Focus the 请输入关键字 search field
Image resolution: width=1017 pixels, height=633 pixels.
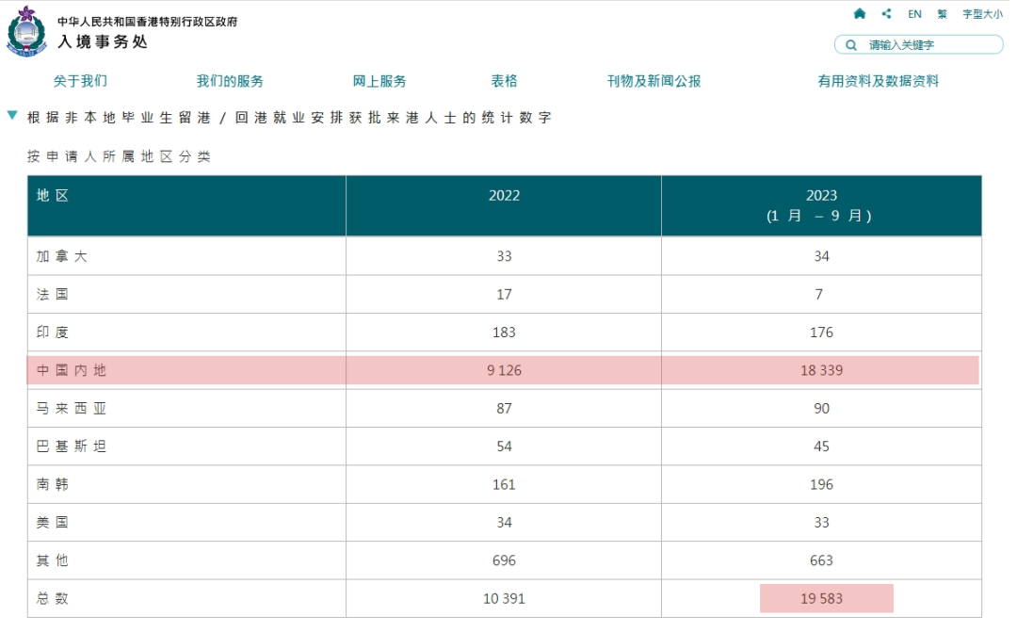pyautogui.click(x=918, y=45)
